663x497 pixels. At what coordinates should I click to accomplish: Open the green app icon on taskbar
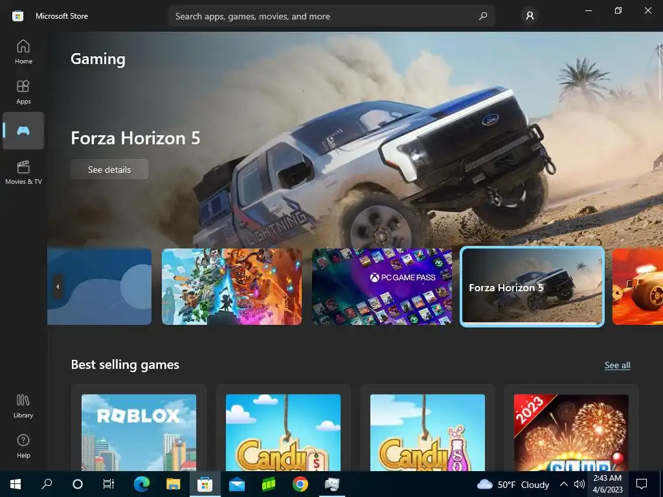pos(269,484)
